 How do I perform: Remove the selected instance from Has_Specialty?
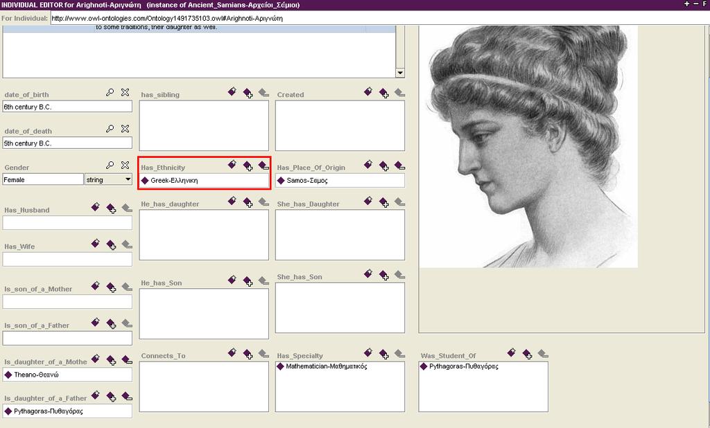pyautogui.click(x=399, y=353)
